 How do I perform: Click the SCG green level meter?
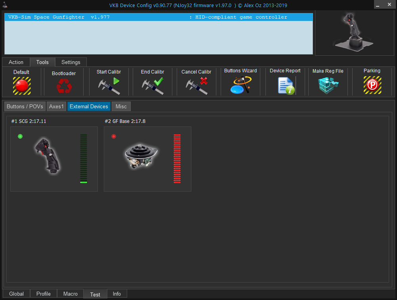click(84, 158)
